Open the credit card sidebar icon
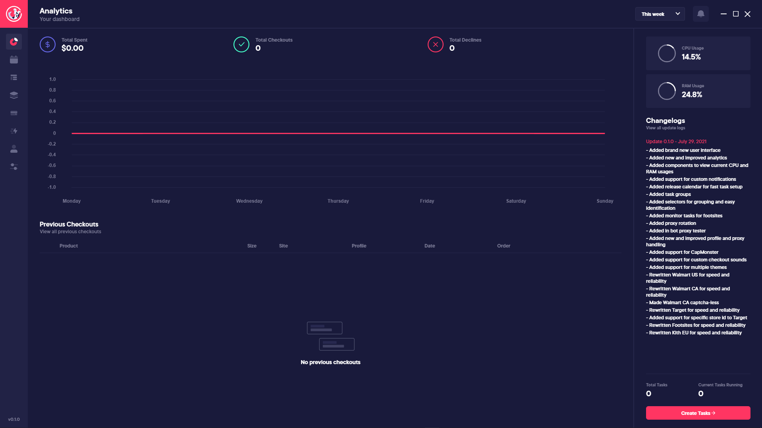 (14, 113)
